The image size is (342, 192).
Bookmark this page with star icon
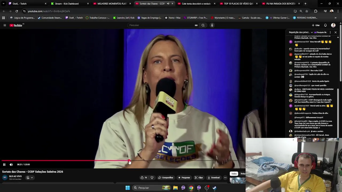pyautogui.click(x=307, y=11)
